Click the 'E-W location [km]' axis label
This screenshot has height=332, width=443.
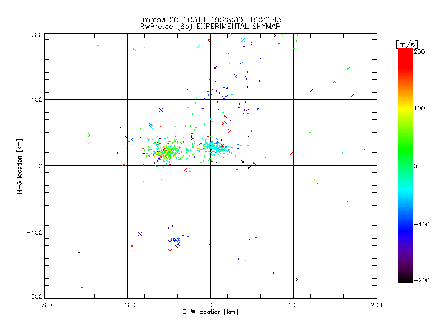pyautogui.click(x=210, y=312)
